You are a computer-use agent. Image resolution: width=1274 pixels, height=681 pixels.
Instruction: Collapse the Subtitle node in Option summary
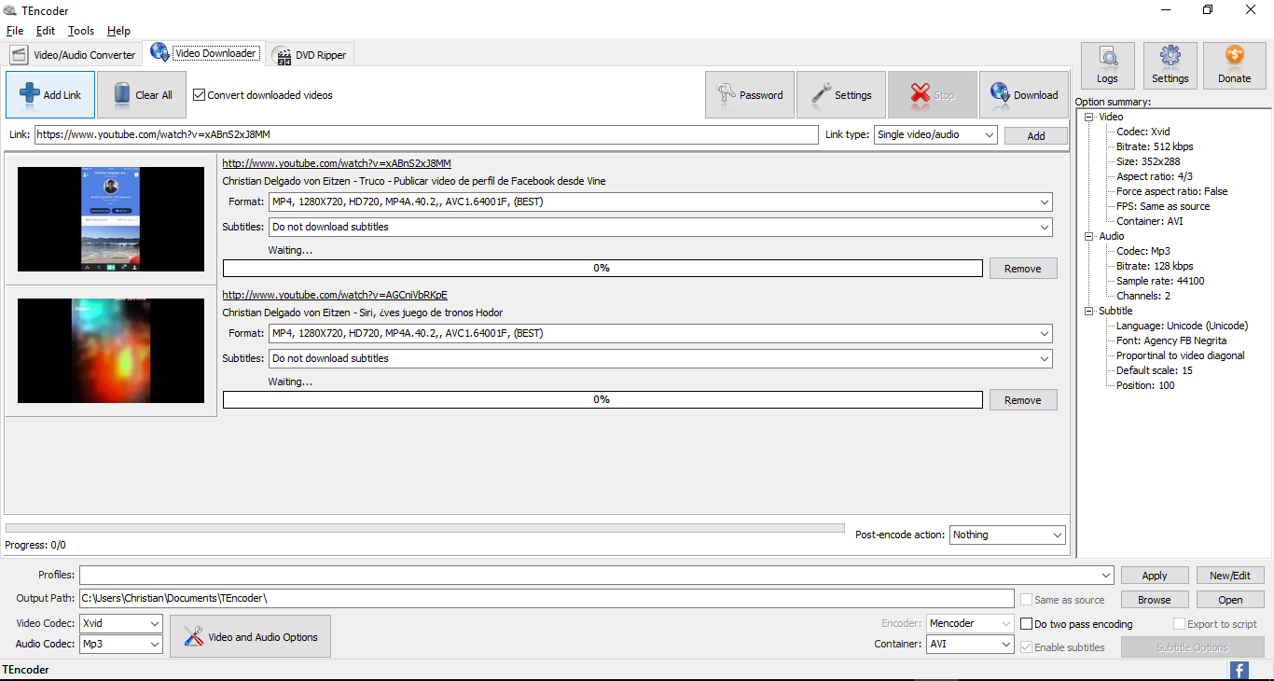point(1089,311)
